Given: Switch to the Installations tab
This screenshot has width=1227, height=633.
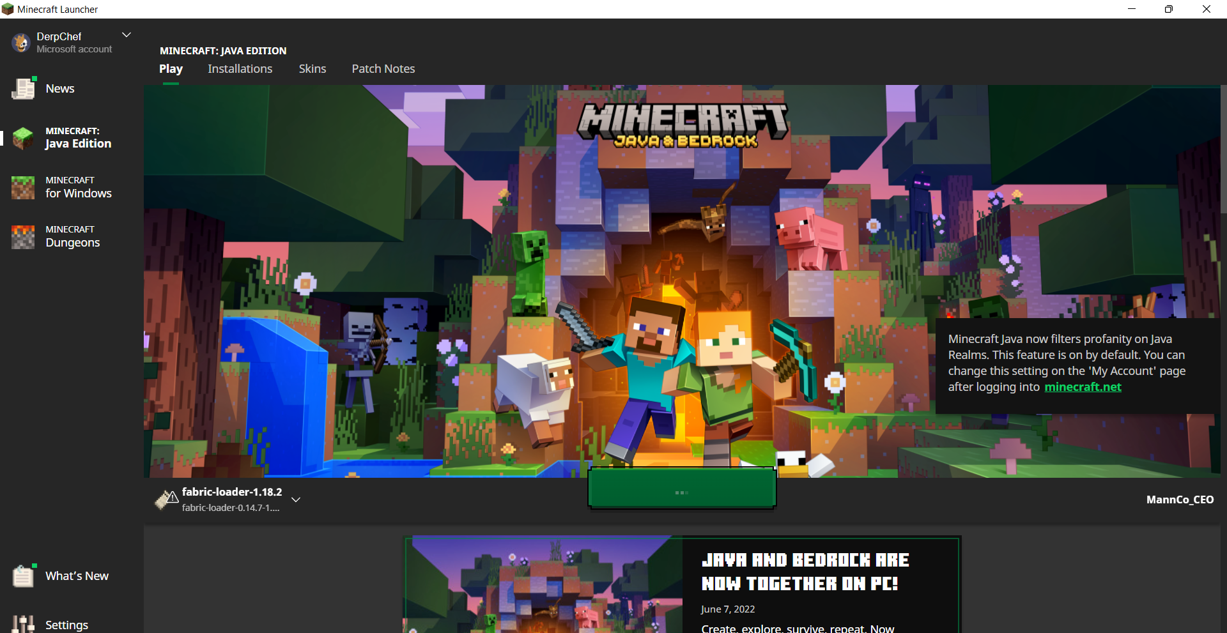Looking at the screenshot, I should (x=240, y=69).
